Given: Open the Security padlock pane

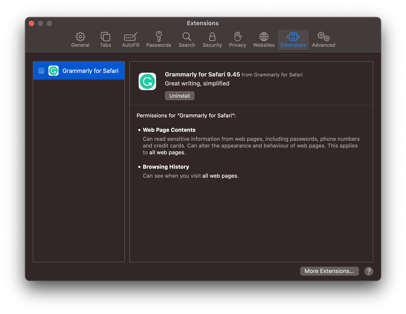Looking at the screenshot, I should [212, 40].
